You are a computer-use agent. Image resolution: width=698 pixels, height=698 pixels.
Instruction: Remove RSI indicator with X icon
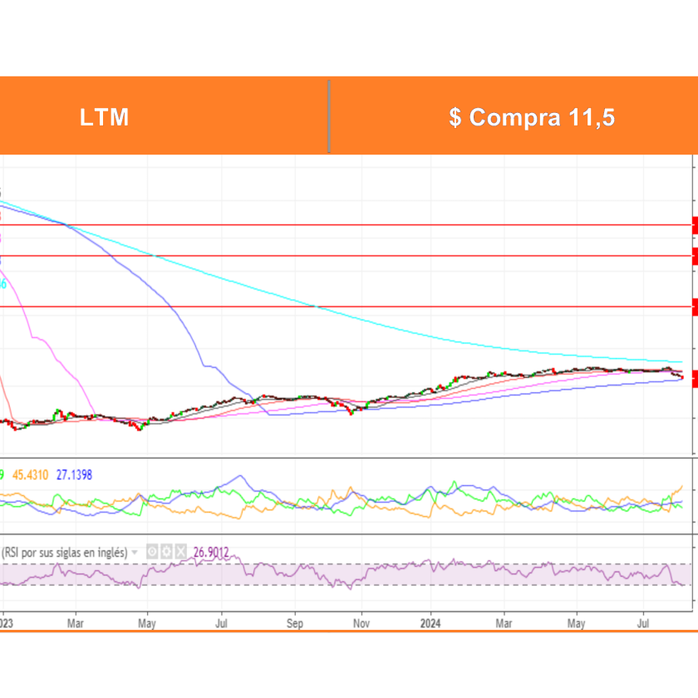tap(179, 552)
